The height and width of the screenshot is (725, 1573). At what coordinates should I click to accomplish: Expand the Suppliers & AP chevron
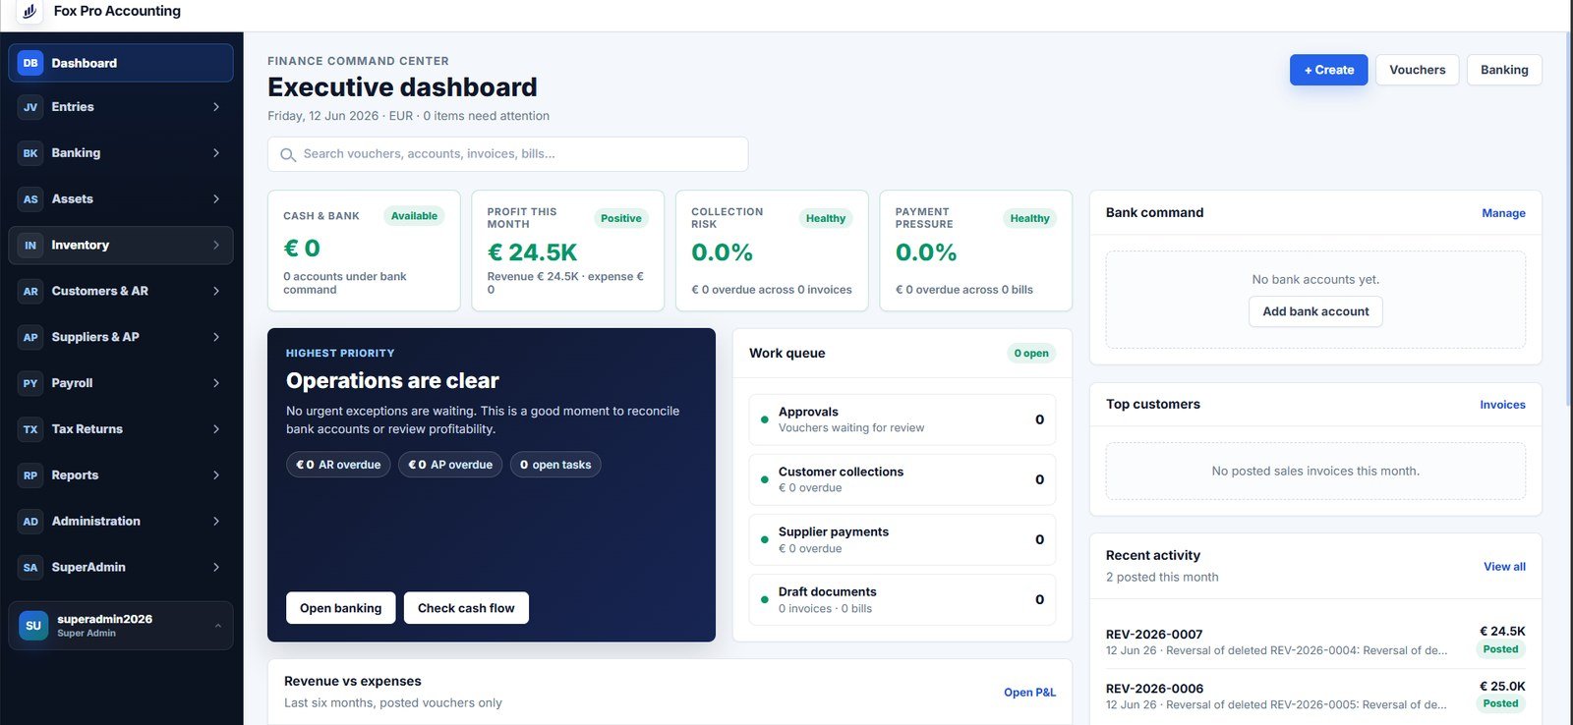point(216,337)
